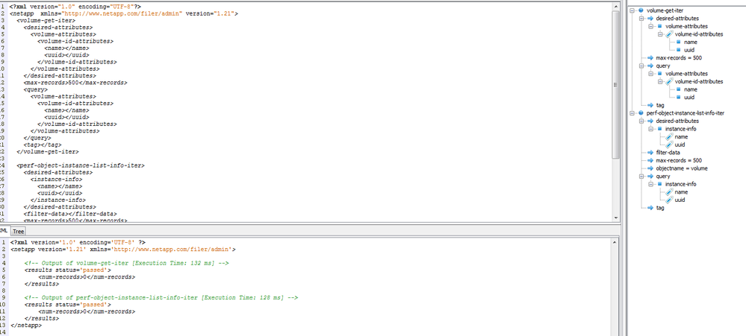Screen dimensions: 746x336
Task: Click the square icon of name under volume-get-iter desired-attributes
Action: [679, 42]
